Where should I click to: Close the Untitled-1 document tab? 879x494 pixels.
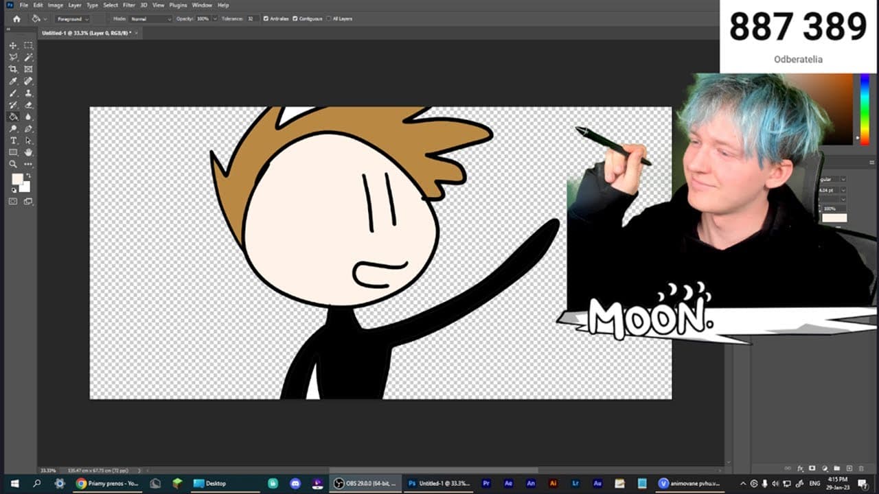click(137, 32)
